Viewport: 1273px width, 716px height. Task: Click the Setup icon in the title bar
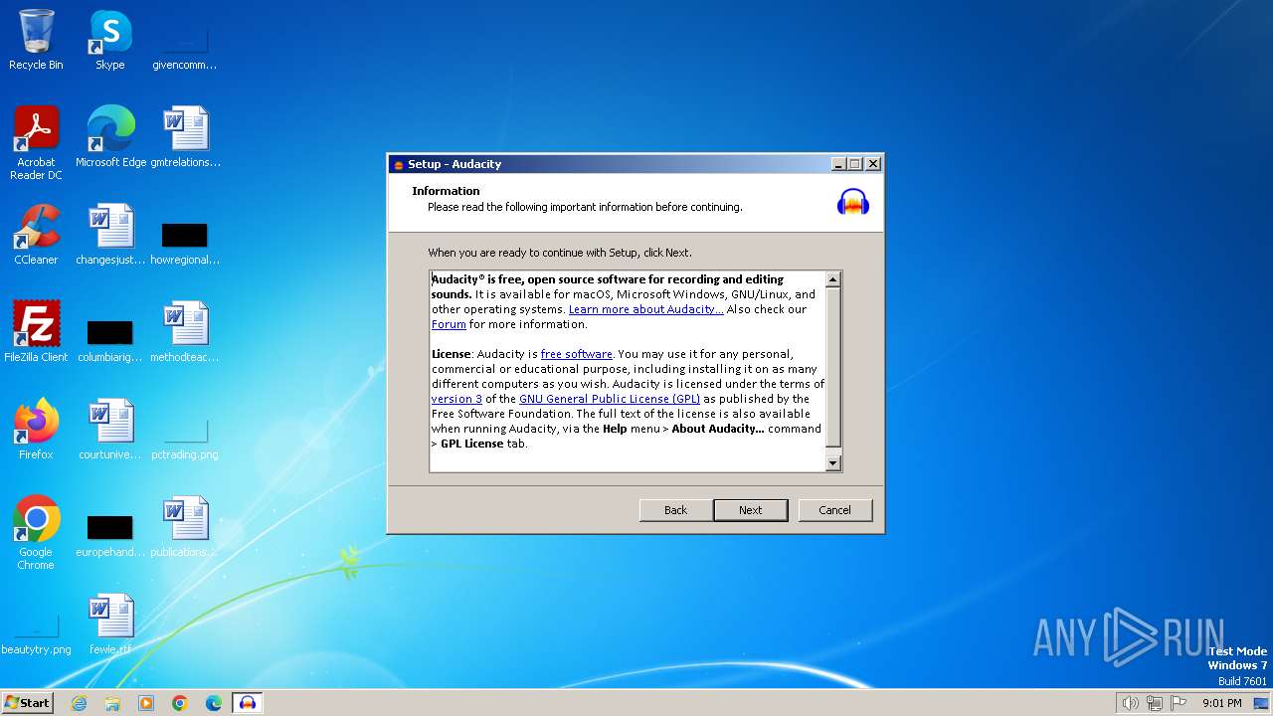point(399,165)
